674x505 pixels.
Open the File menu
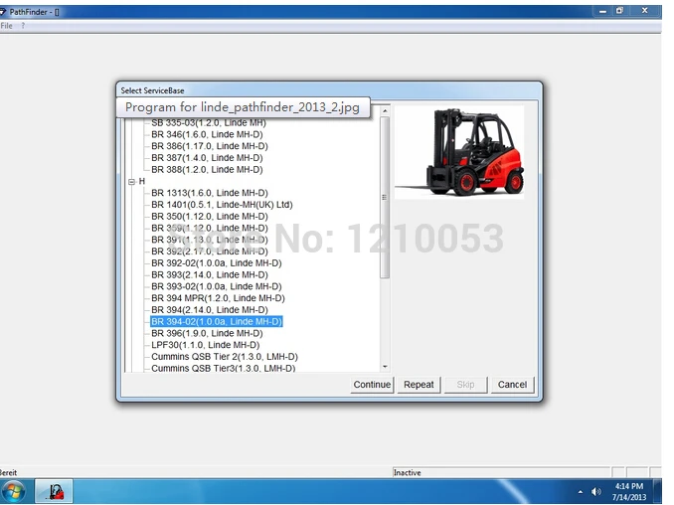6,26
